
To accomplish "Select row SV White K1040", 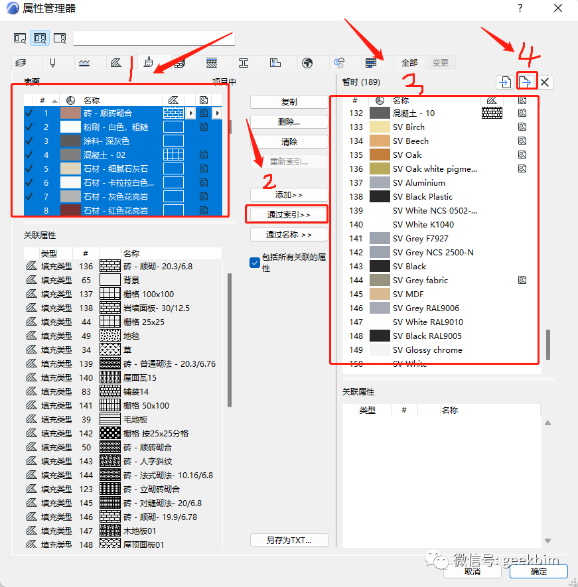I will [x=442, y=224].
